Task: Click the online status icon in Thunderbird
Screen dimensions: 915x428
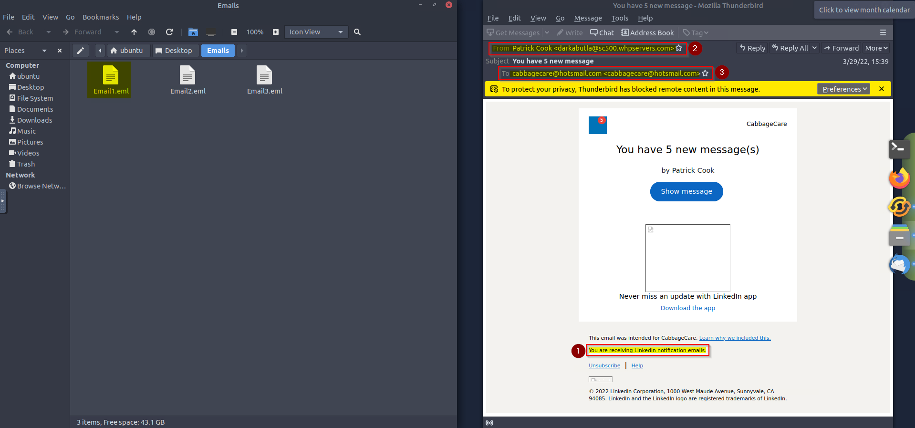Action: pyautogui.click(x=489, y=423)
